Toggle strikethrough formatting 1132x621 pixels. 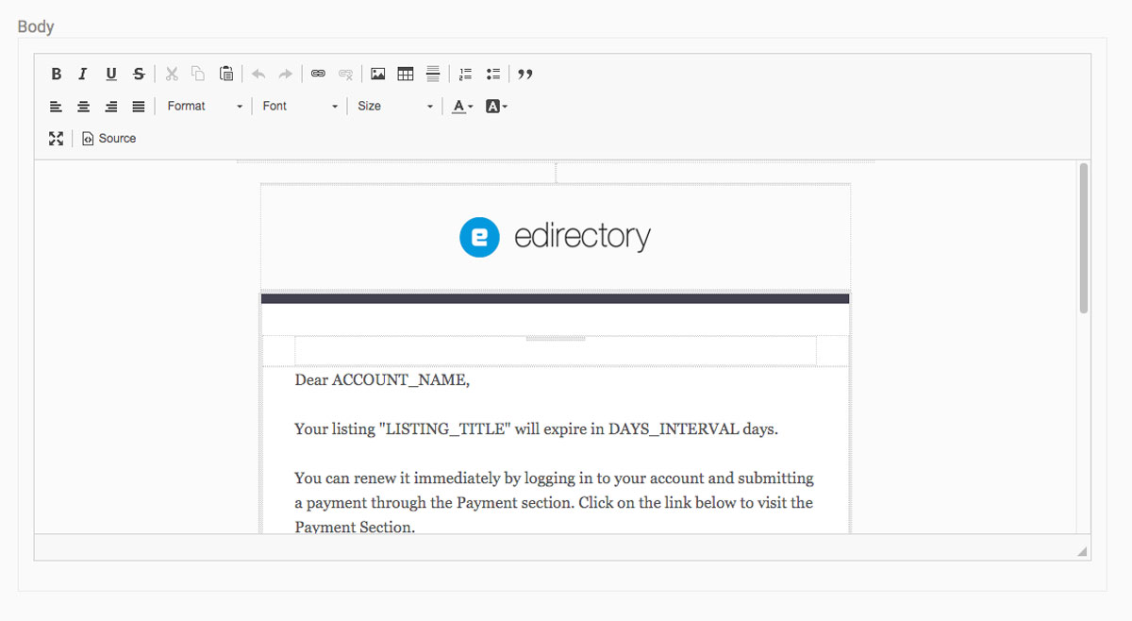point(139,74)
